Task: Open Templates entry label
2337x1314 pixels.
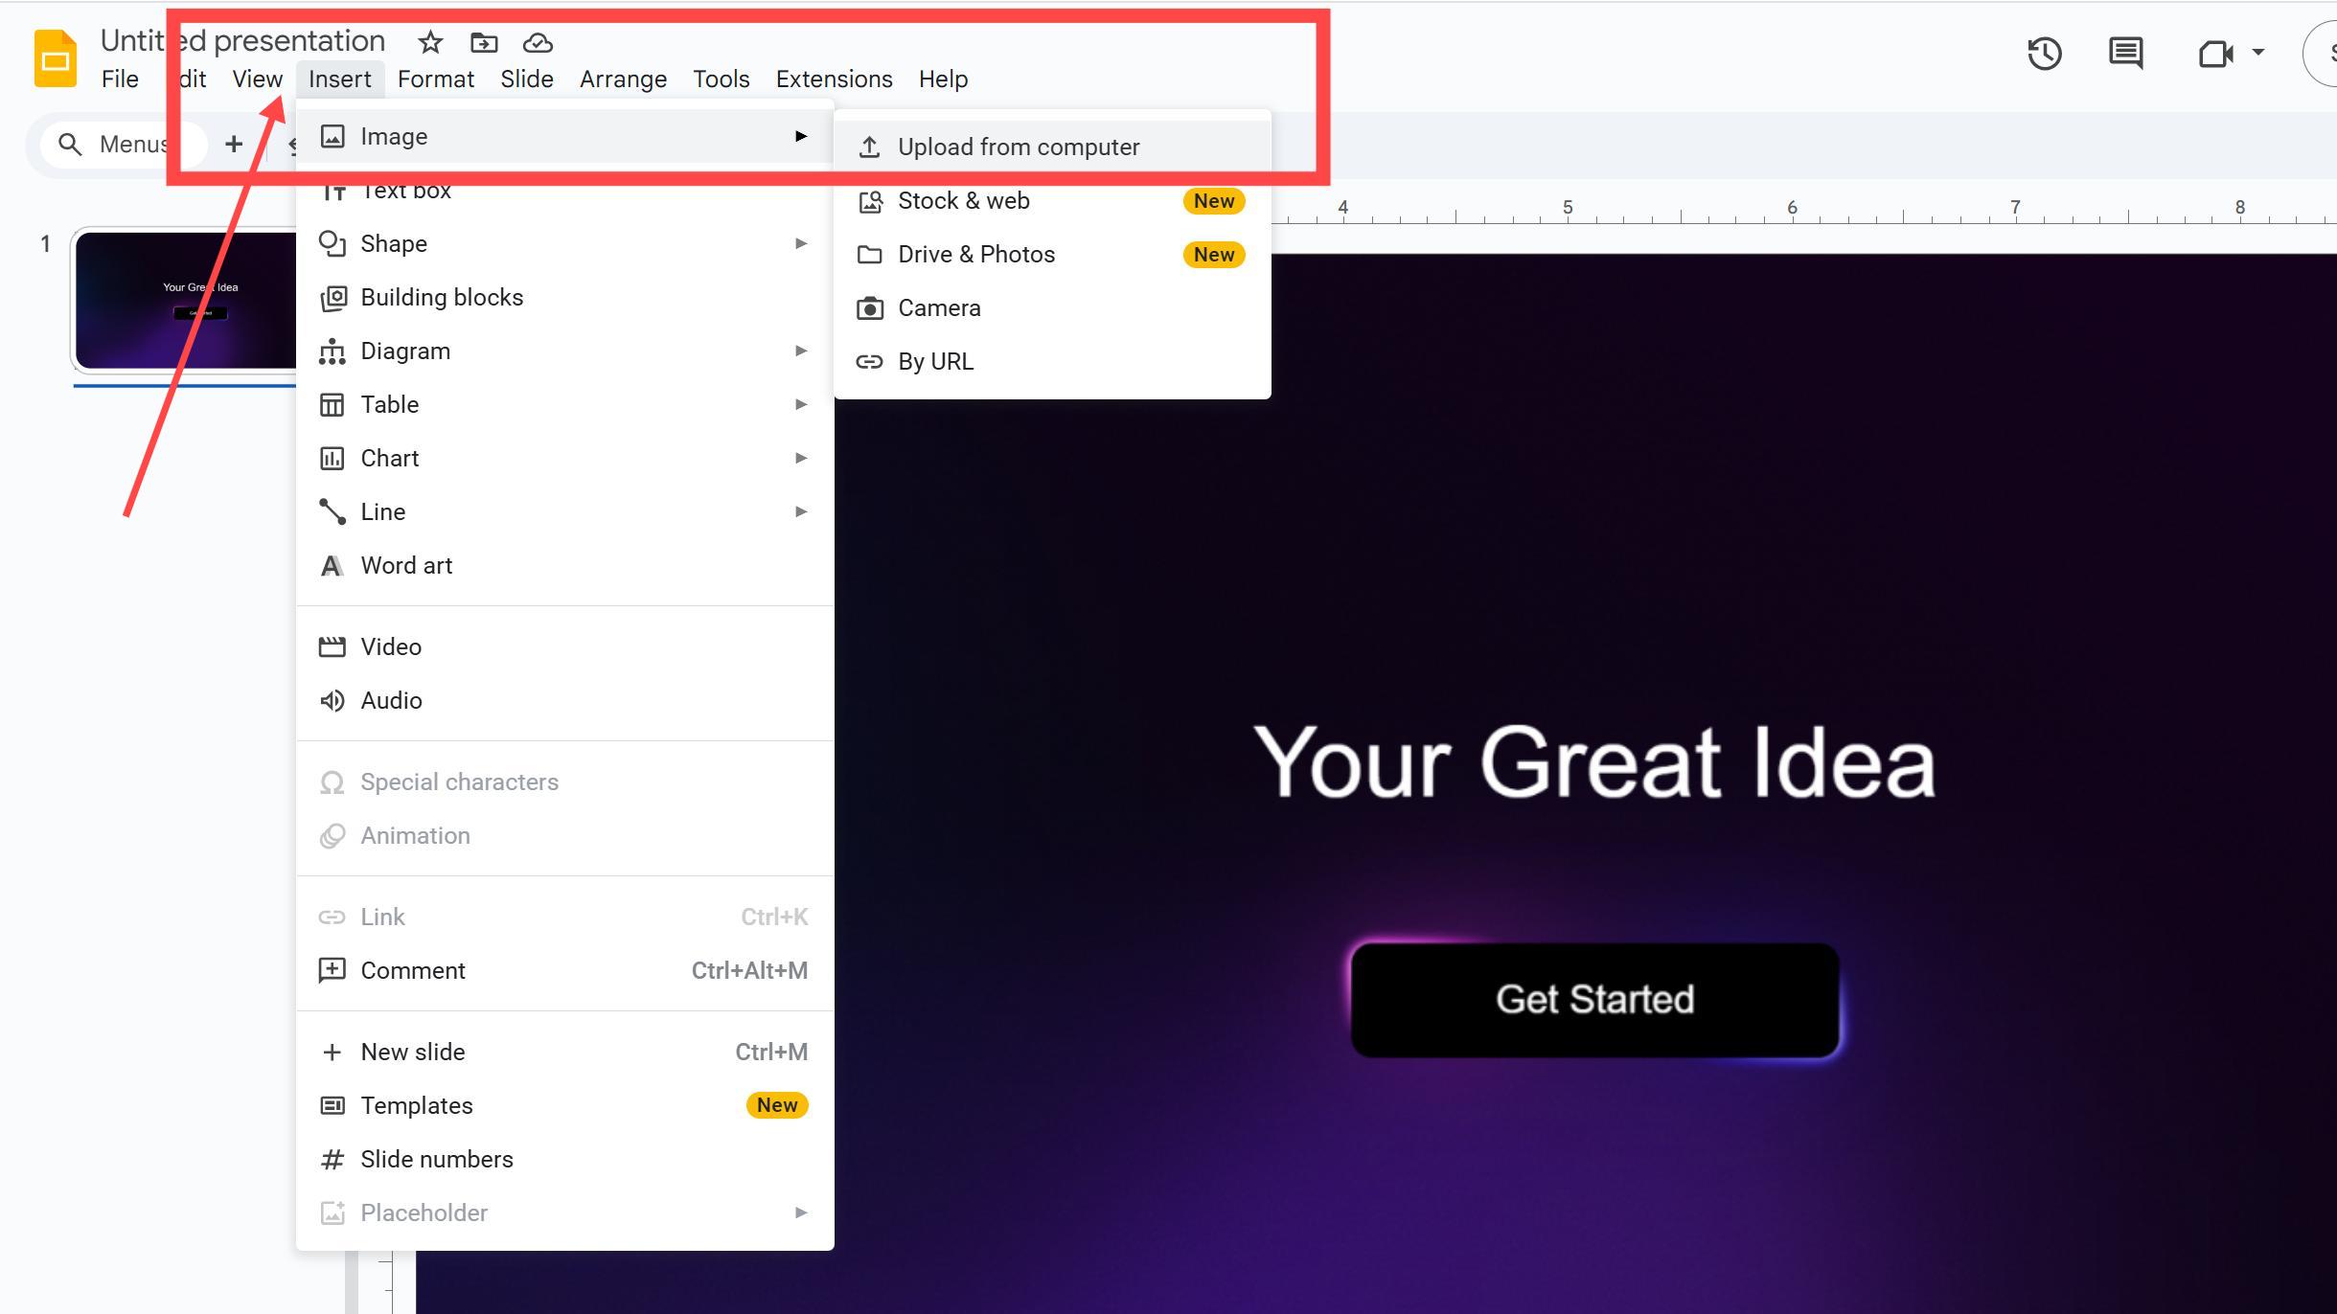Action: (417, 1105)
